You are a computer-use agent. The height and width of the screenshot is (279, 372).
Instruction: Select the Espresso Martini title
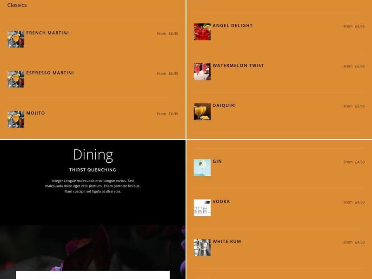(50, 73)
